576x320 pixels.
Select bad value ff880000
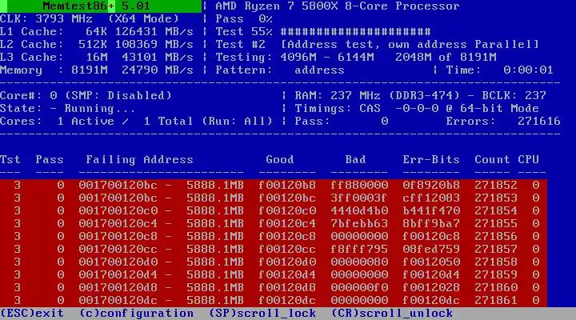[359, 185]
